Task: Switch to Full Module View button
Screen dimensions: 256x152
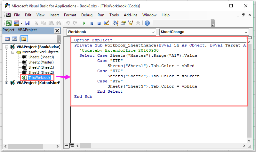Action: 72,146
